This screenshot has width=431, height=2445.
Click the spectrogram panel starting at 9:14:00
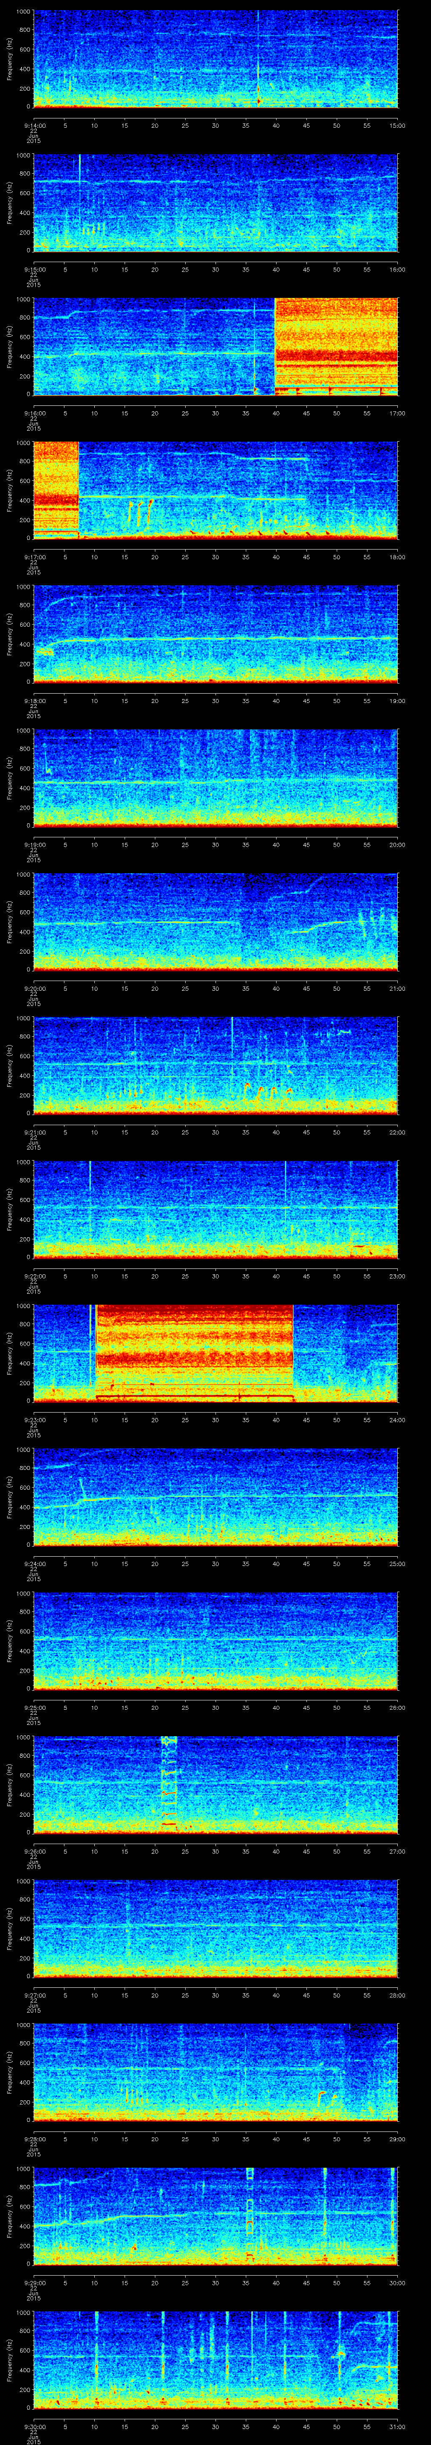pos(215,59)
